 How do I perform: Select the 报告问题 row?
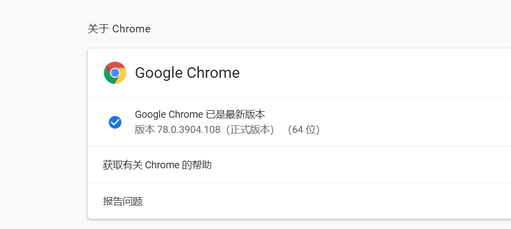(x=299, y=201)
